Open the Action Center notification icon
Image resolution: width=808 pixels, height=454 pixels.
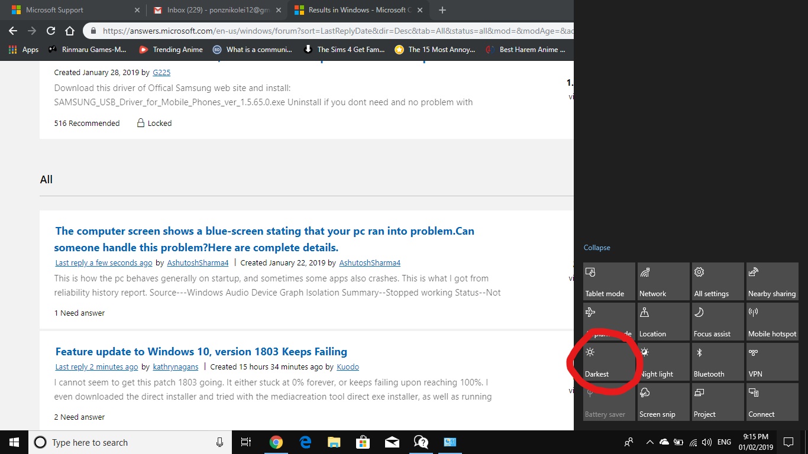point(788,442)
